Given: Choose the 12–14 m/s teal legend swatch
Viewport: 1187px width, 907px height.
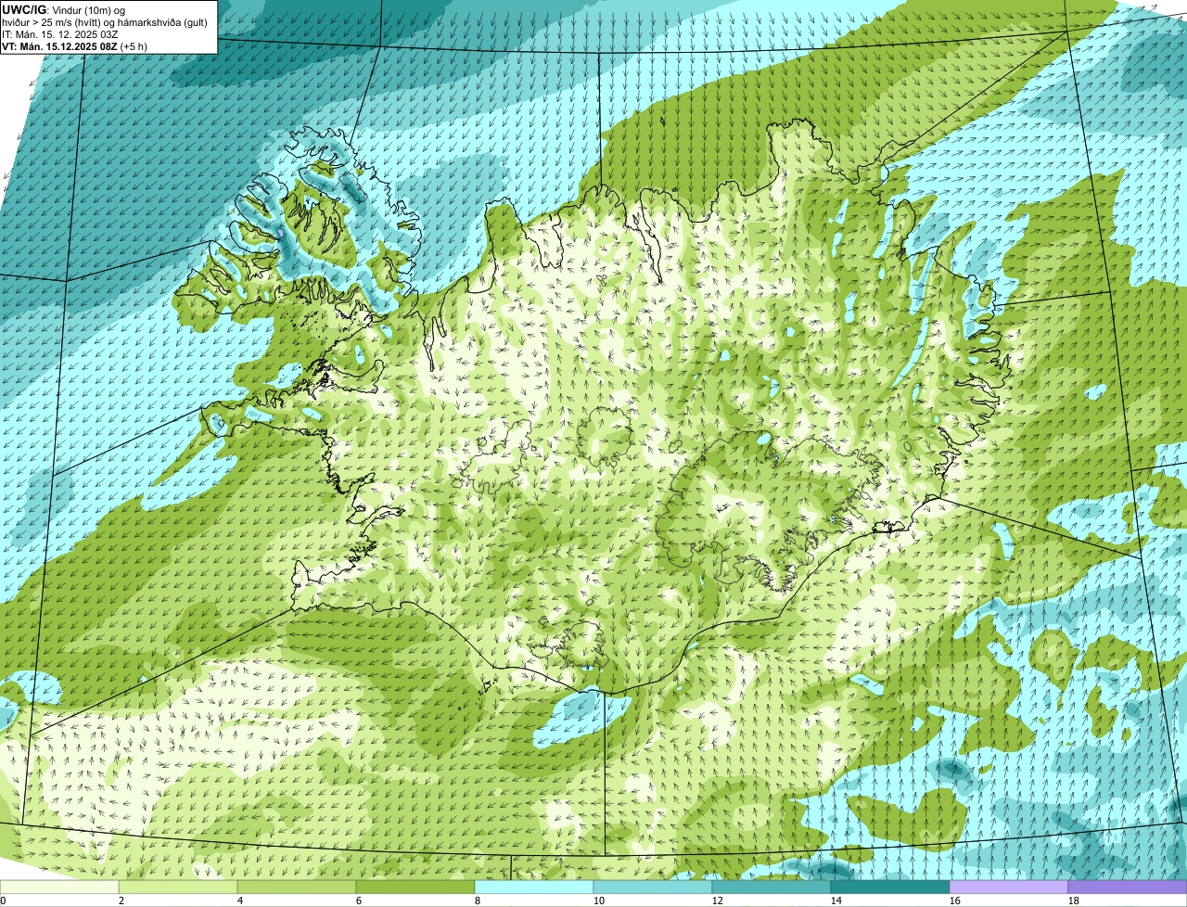Looking at the screenshot, I should 773,888.
